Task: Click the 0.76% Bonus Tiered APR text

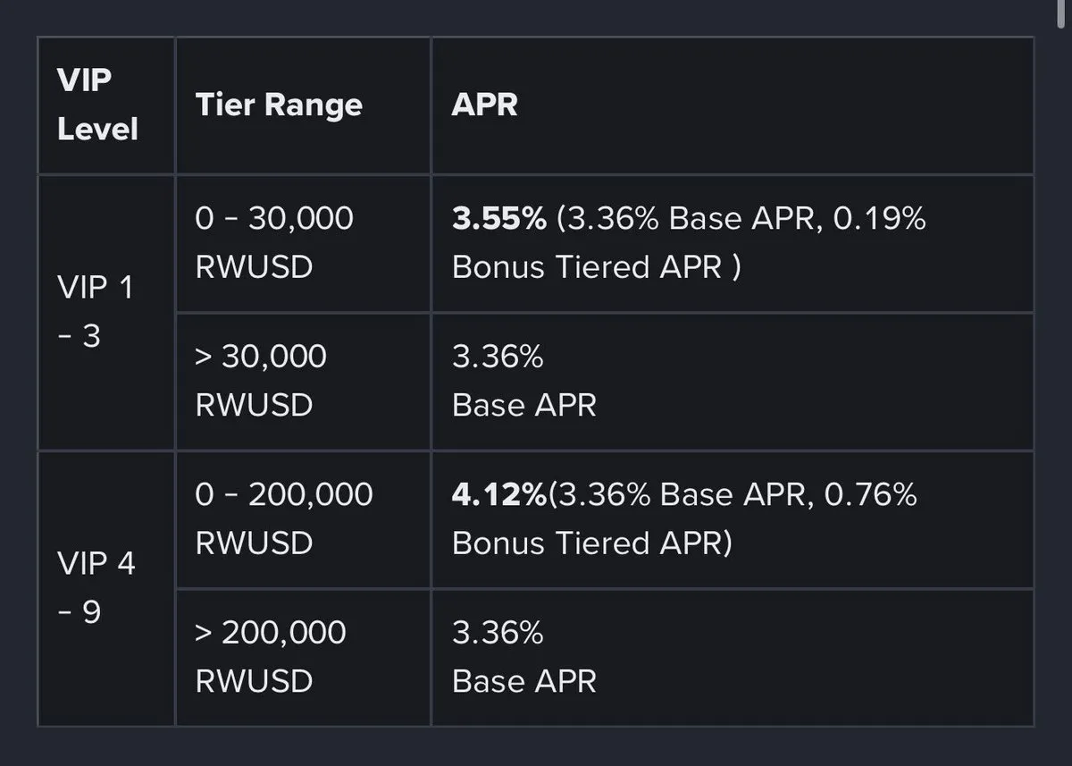Action: click(684, 519)
